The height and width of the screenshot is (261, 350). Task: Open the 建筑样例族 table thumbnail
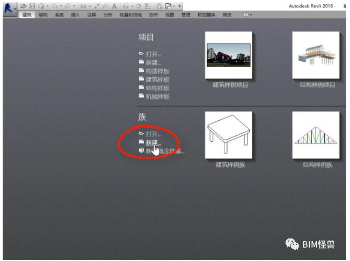[x=229, y=135]
